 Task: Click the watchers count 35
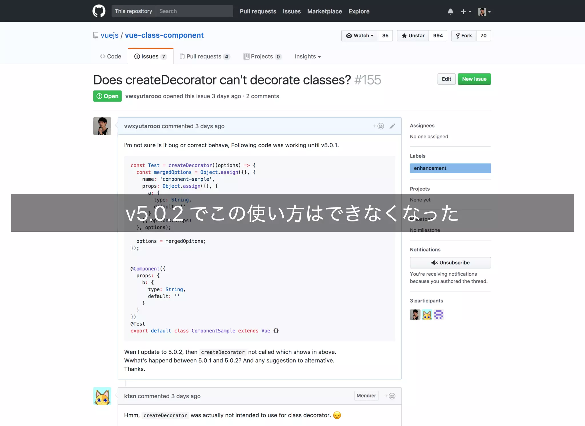[x=385, y=36]
